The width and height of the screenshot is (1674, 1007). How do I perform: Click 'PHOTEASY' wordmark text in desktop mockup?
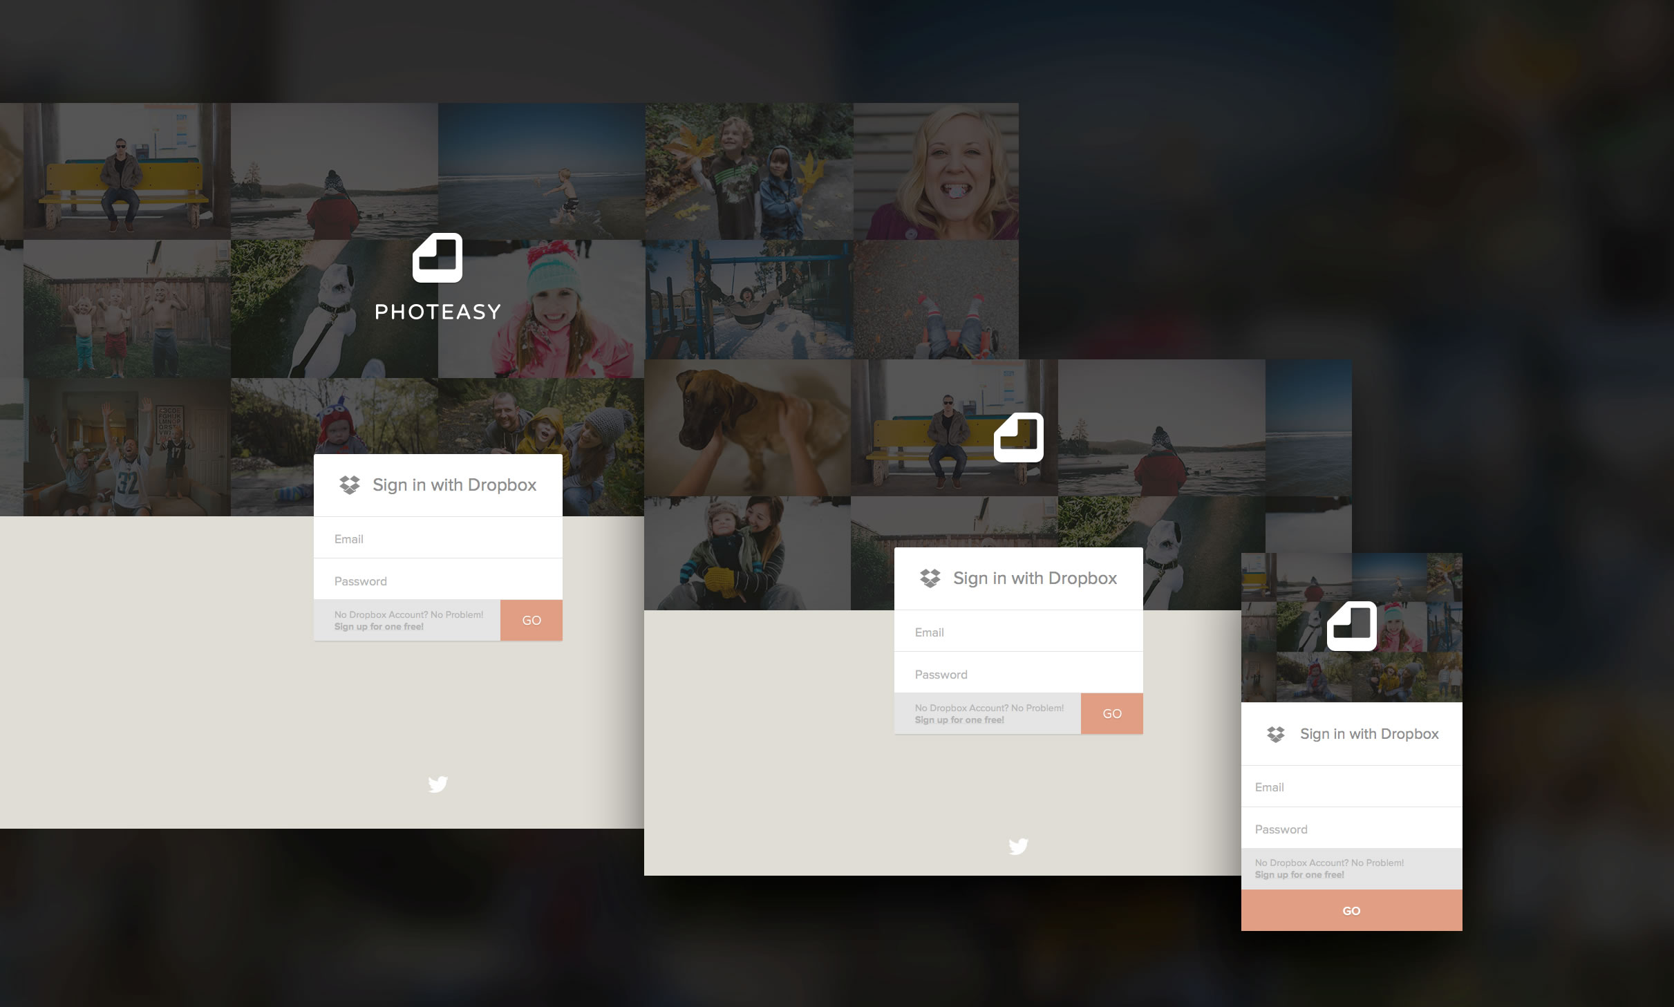pos(438,312)
